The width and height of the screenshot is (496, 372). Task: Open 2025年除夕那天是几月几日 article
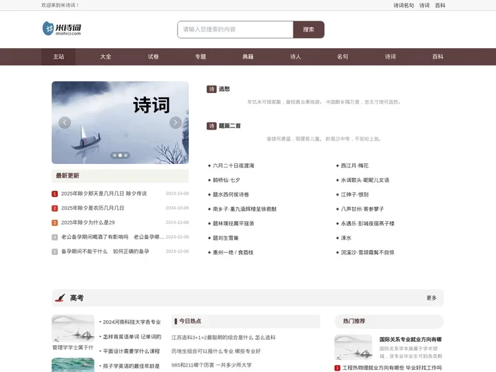pyautogui.click(x=104, y=194)
